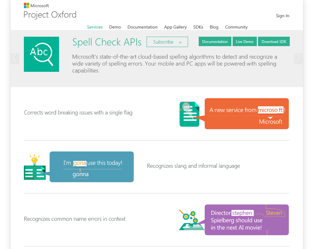The height and width of the screenshot is (249, 313).
Task: Go to previous slide with left arrow
Action: tap(15, 59)
